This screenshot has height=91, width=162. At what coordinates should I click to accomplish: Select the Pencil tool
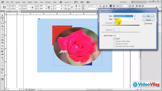(2, 37)
